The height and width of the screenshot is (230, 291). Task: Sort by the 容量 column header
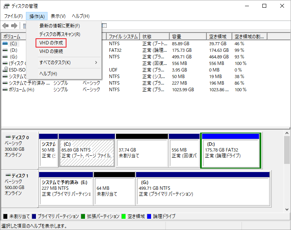(x=177, y=36)
